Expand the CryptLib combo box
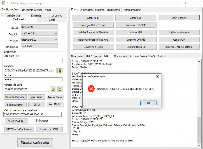Image resolution: width=203 pixels, height=149 pixels. 39,33
